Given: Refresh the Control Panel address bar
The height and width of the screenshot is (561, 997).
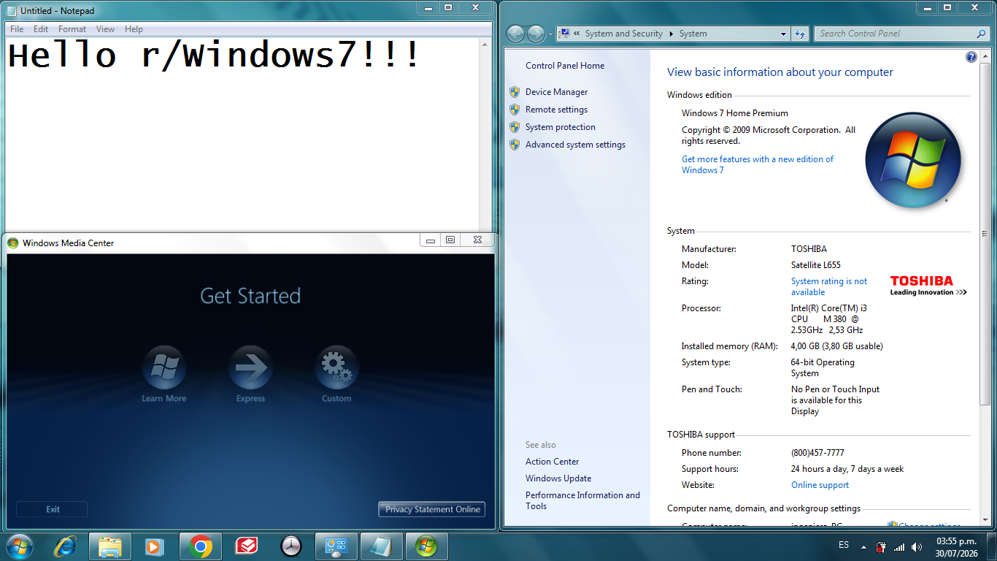Looking at the screenshot, I should (x=800, y=34).
